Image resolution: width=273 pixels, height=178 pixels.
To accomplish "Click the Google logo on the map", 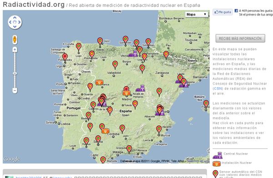I will [x=12, y=159].
